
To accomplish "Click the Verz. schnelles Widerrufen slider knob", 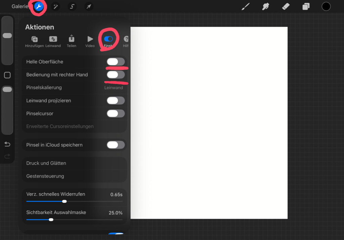I will click(x=64, y=201).
